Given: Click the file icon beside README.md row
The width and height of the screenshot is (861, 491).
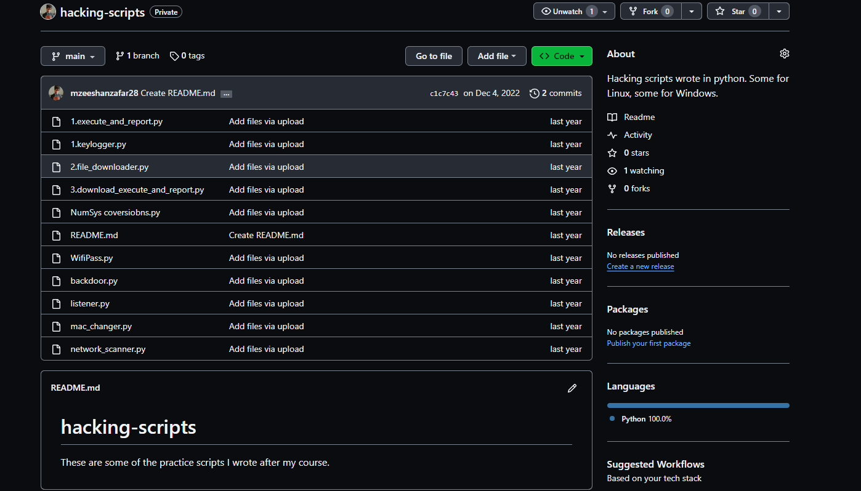Looking at the screenshot, I should tap(57, 235).
